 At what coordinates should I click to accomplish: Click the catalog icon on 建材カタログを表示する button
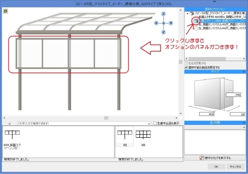pyautogui.click(x=201, y=158)
